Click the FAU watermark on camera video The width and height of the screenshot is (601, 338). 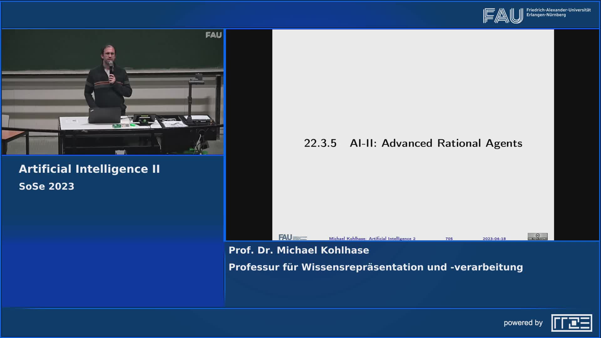click(213, 35)
